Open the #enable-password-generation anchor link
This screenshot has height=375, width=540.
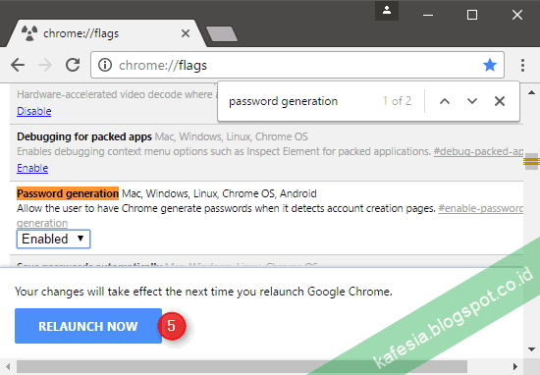tap(481, 209)
